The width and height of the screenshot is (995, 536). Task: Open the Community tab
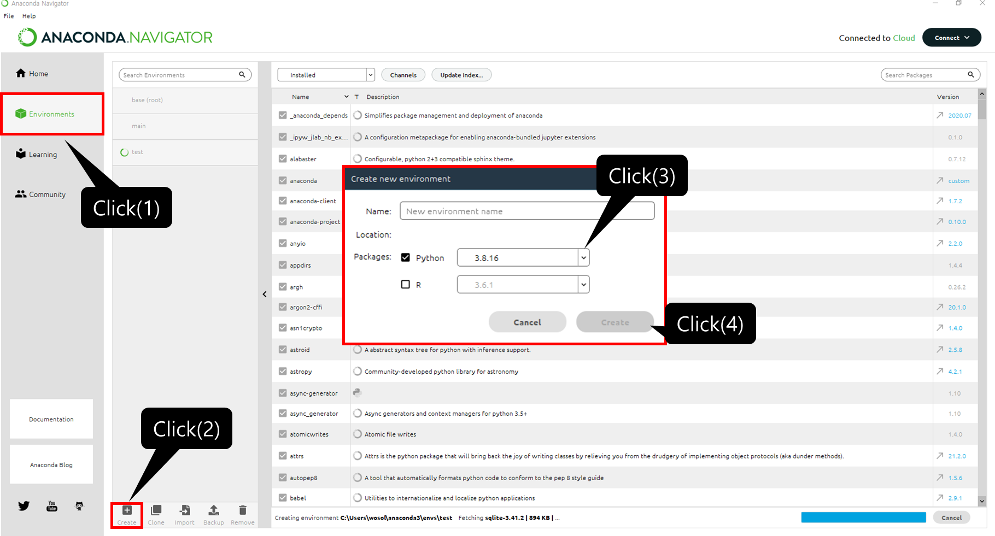(x=40, y=194)
